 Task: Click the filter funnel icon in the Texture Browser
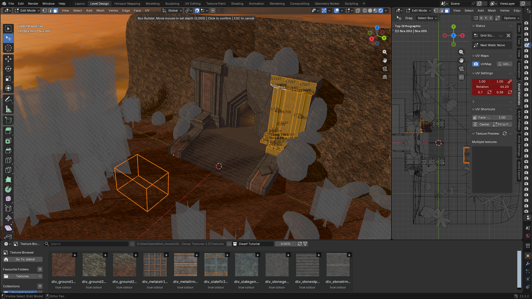pos(305,244)
